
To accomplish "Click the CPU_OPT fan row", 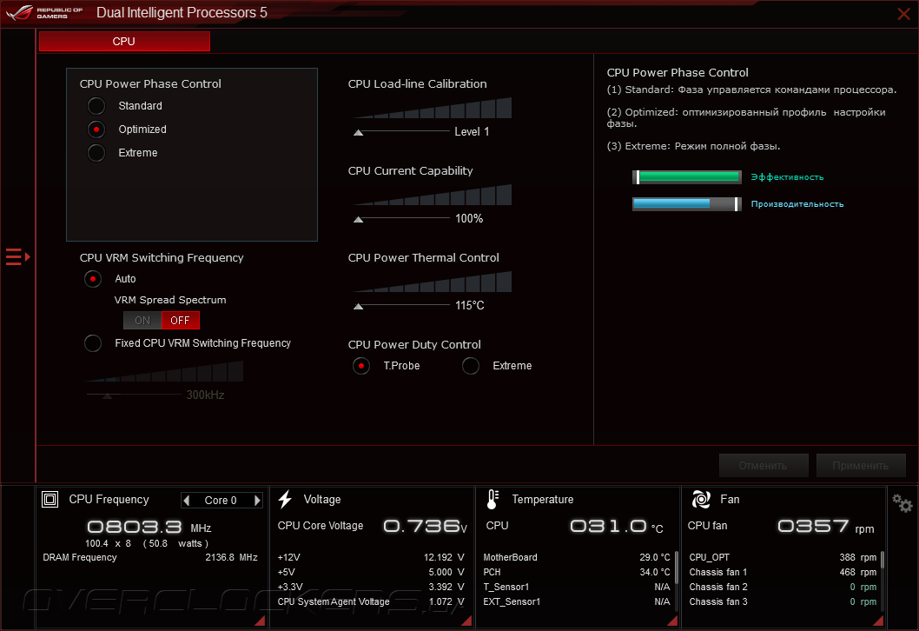I will [783, 557].
